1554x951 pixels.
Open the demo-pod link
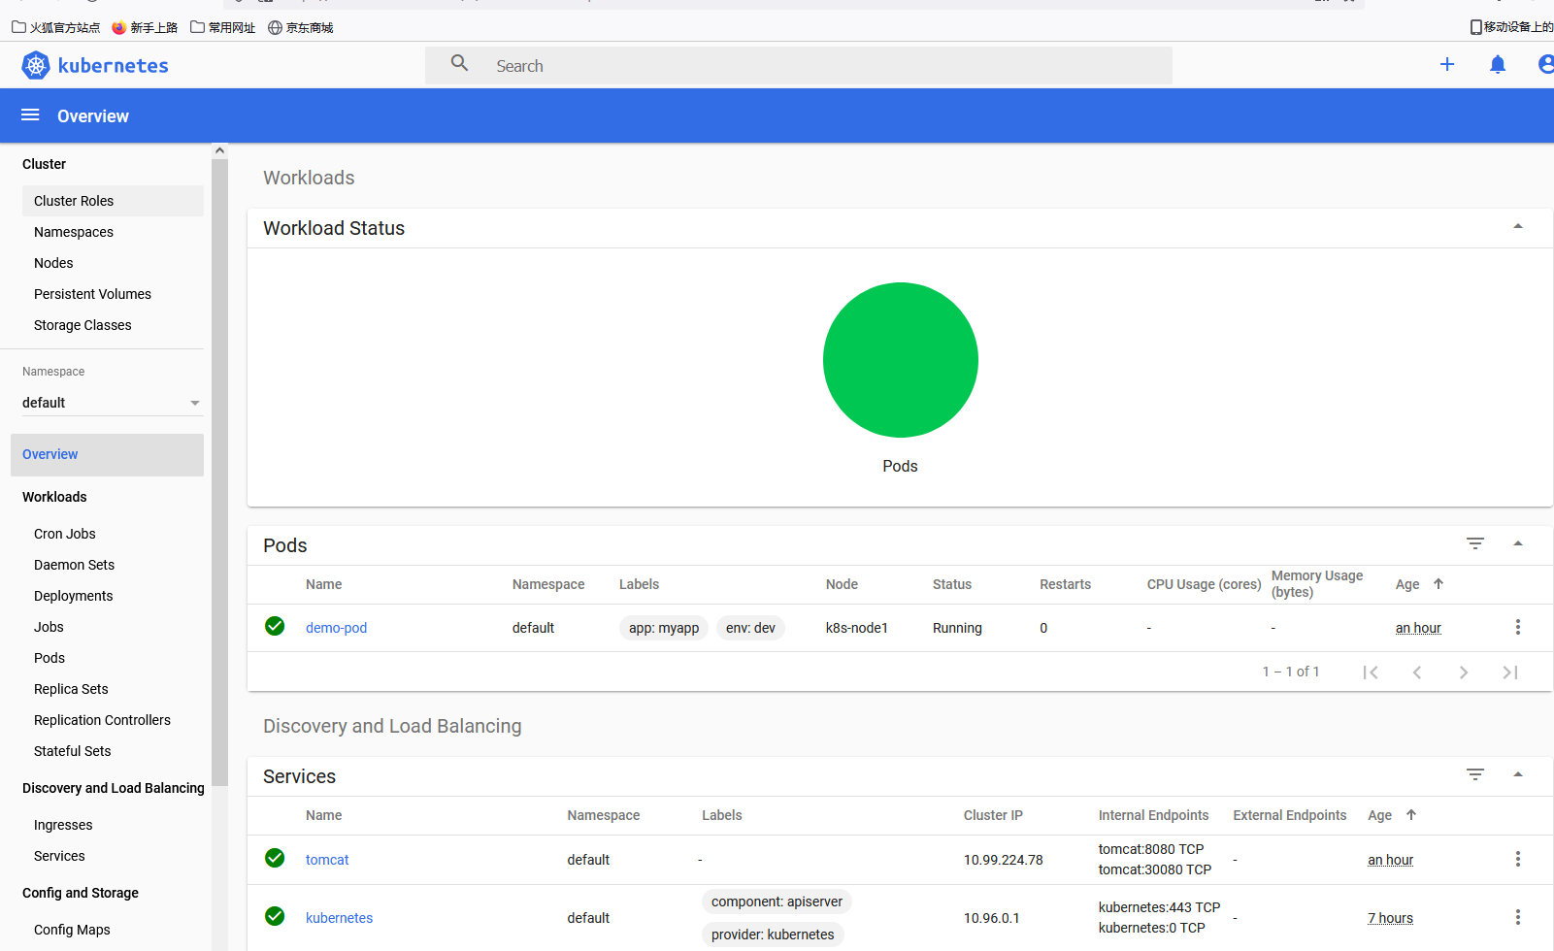click(x=336, y=628)
